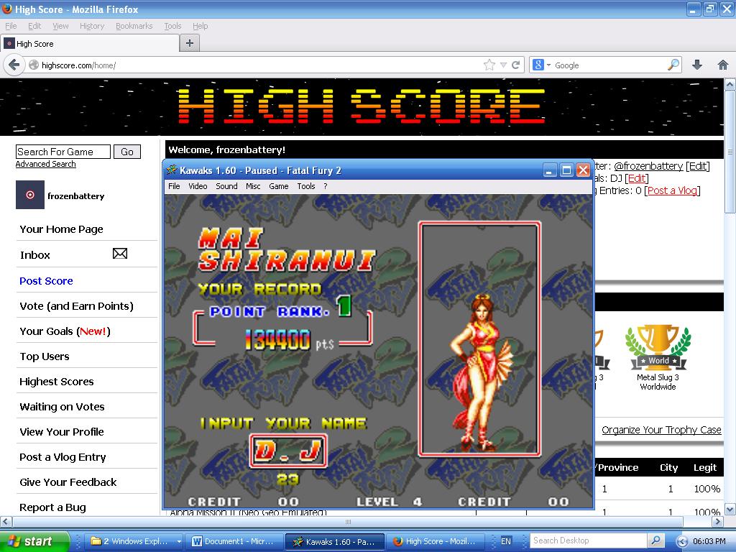The width and height of the screenshot is (736, 552).
Task: Open the Firefox Tools menu
Action: coord(172,26)
